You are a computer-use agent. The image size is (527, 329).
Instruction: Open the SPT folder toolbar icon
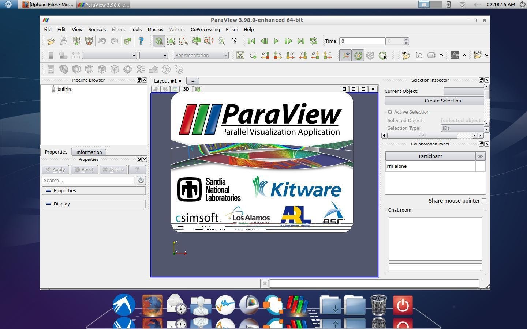tap(406, 55)
